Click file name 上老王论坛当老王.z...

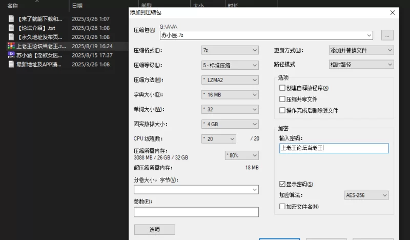[x=41, y=46]
